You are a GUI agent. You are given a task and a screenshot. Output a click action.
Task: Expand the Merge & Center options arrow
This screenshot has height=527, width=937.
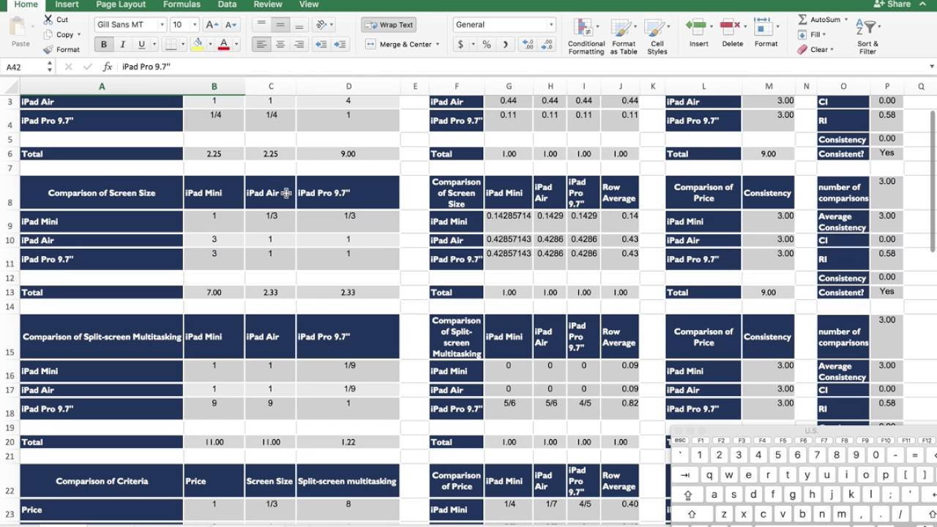pos(438,45)
